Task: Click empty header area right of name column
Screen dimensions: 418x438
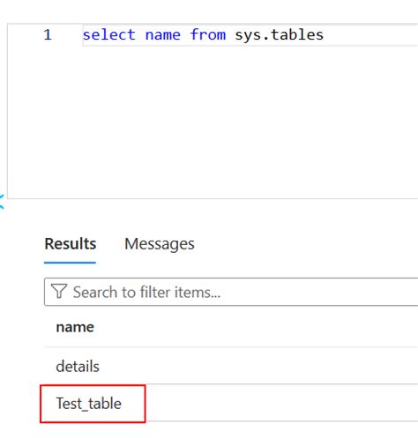Action: [256, 327]
